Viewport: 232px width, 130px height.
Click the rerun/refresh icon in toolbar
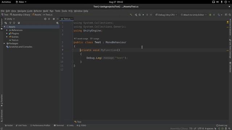[140, 15]
